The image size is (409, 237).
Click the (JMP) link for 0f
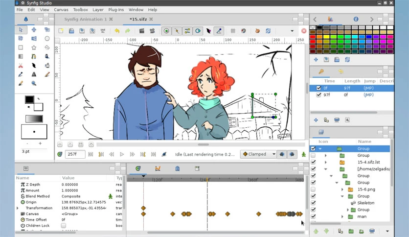368,88
